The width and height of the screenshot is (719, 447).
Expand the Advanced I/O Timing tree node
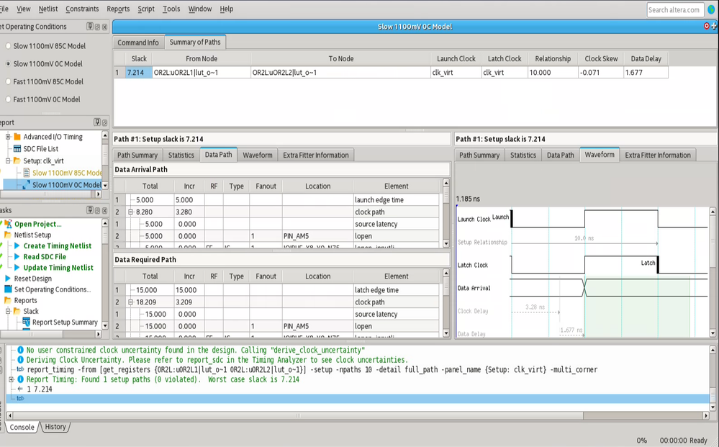click(8, 137)
